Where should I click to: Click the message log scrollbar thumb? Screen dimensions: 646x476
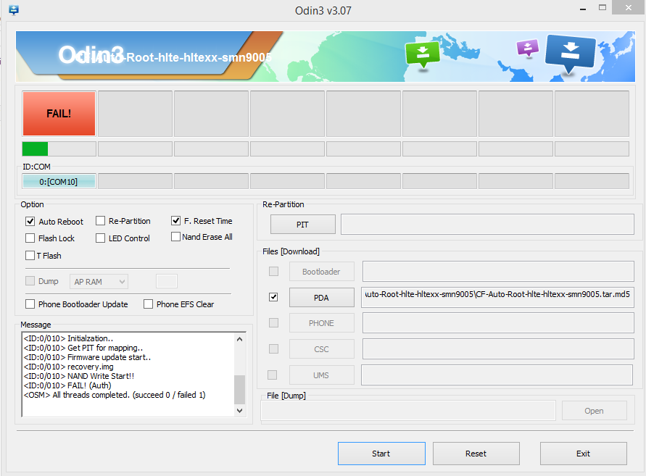click(240, 390)
